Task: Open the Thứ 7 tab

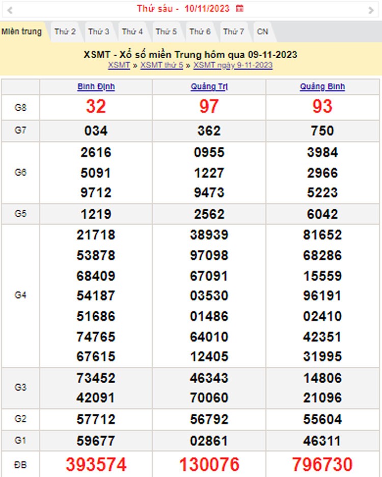Action: (234, 32)
